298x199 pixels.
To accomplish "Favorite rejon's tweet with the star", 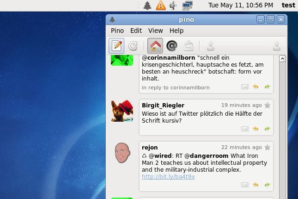I will 268,147.
